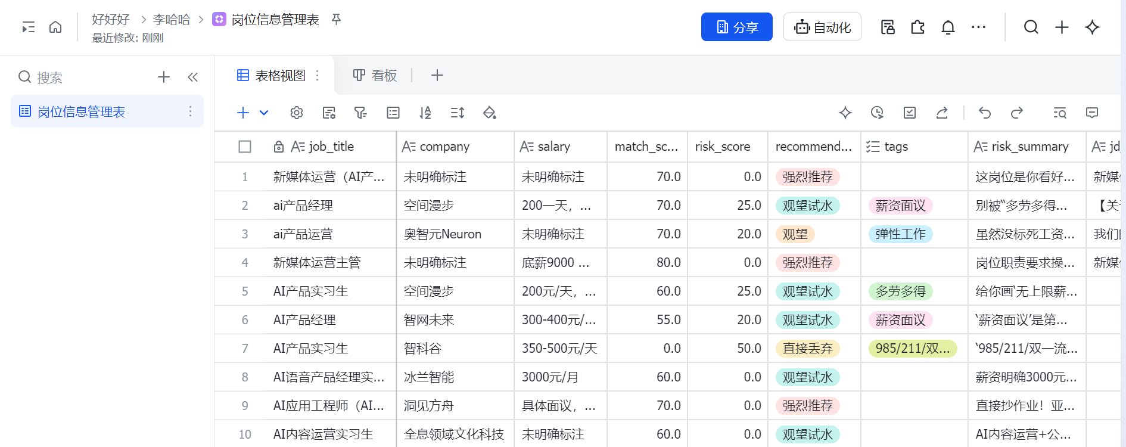The width and height of the screenshot is (1126, 447).
Task: Click 李哈哈 in the breadcrumb
Action: (172, 20)
